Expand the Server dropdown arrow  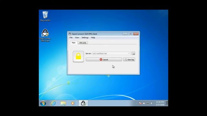(x=129, y=53)
